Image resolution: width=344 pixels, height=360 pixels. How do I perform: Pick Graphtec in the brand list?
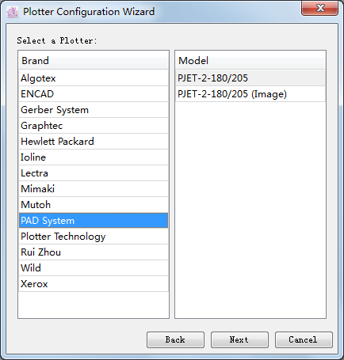[x=94, y=126]
